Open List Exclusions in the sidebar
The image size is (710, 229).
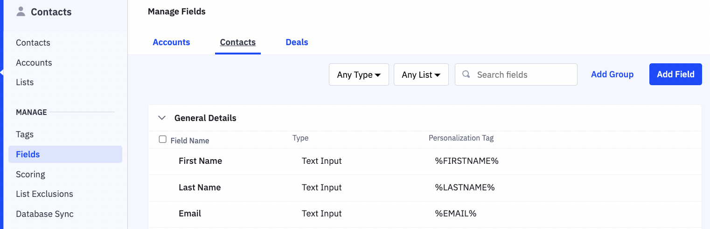44,194
